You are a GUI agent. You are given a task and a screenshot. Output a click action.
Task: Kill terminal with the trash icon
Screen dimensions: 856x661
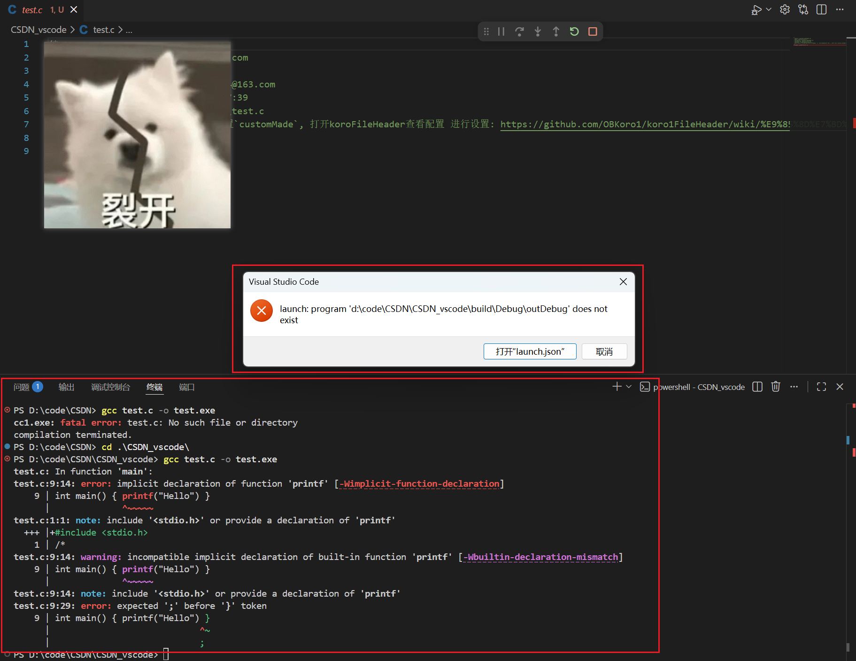776,387
